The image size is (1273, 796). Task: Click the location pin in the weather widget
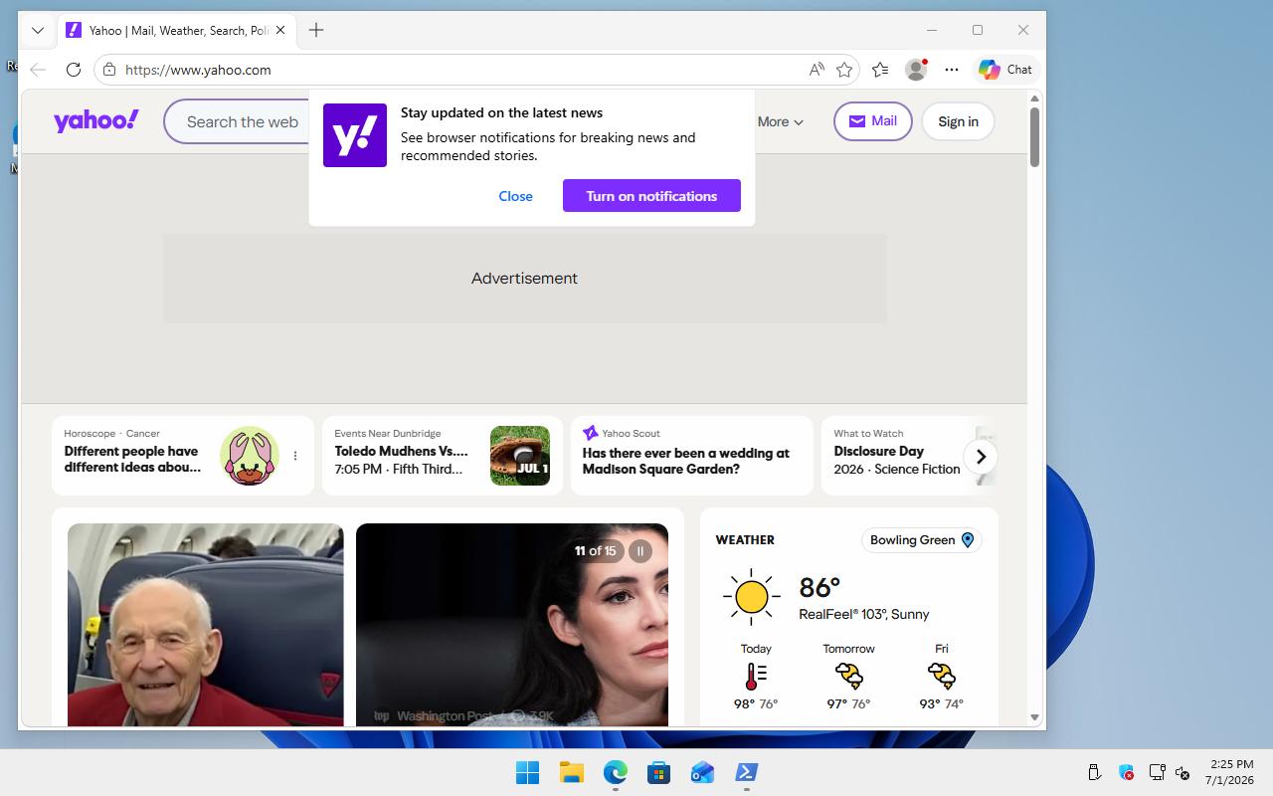coord(967,540)
